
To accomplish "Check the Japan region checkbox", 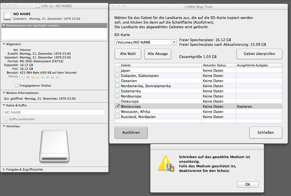I will (x=117, y=70).
